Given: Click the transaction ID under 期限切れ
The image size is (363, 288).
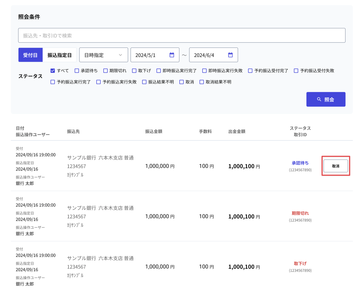Looking at the screenshot, I should point(300,220).
